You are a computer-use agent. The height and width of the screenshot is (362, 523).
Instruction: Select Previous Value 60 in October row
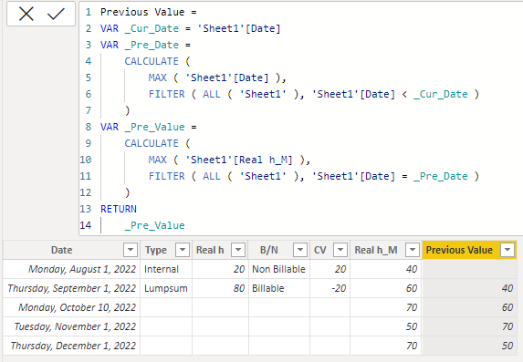coord(469,307)
